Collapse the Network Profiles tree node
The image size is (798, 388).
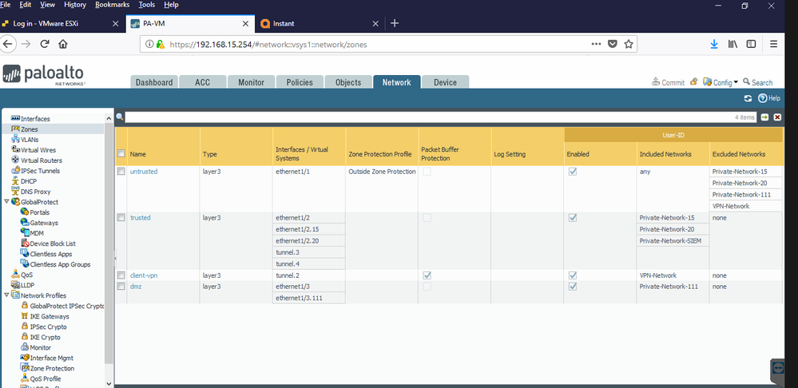point(6,295)
